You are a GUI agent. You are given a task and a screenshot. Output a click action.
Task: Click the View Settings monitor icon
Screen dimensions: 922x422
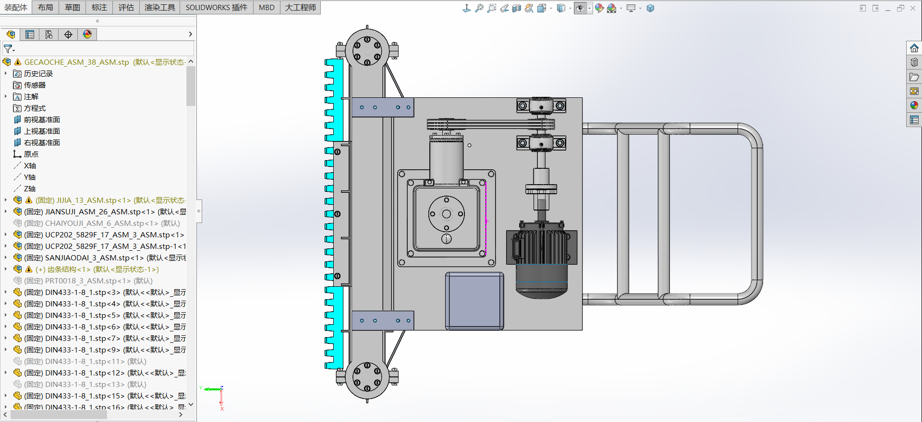(x=631, y=8)
